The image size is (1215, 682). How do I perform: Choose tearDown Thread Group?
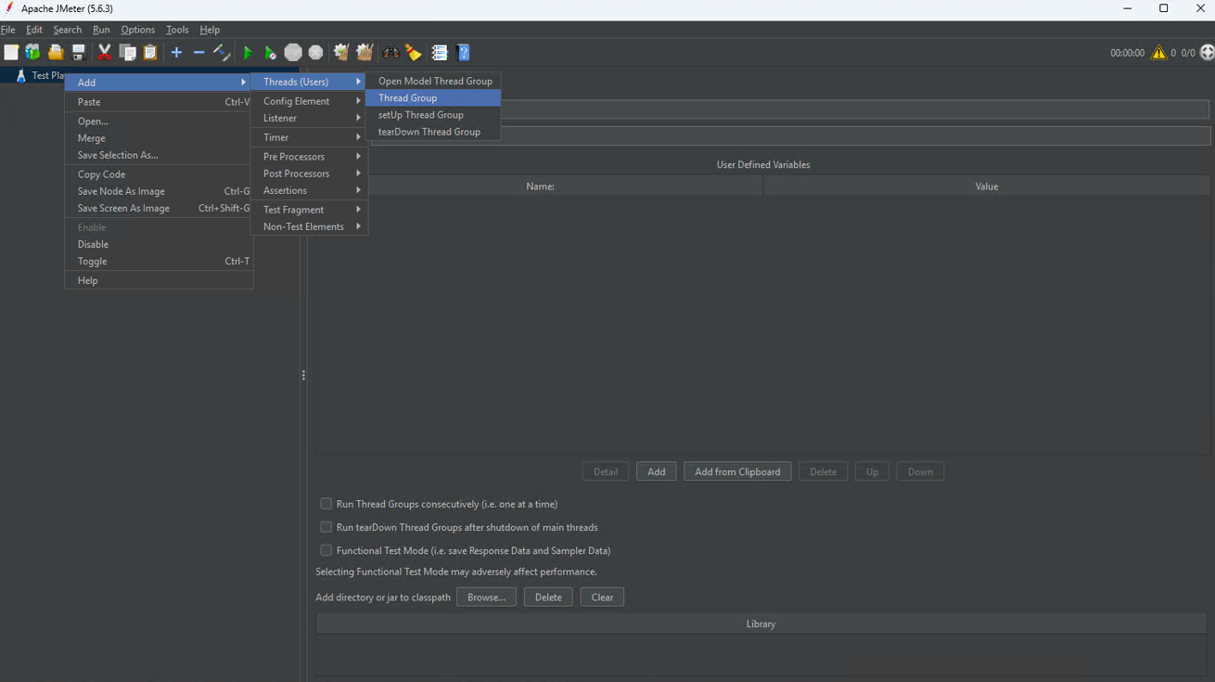pos(433,132)
